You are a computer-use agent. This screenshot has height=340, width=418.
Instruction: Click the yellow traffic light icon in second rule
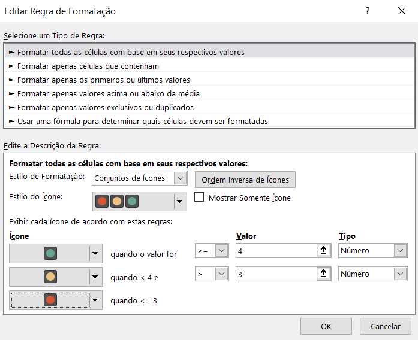pos(50,277)
